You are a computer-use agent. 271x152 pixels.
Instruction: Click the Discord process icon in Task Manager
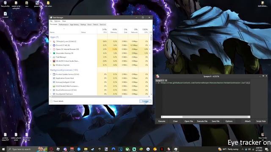pos(54,45)
